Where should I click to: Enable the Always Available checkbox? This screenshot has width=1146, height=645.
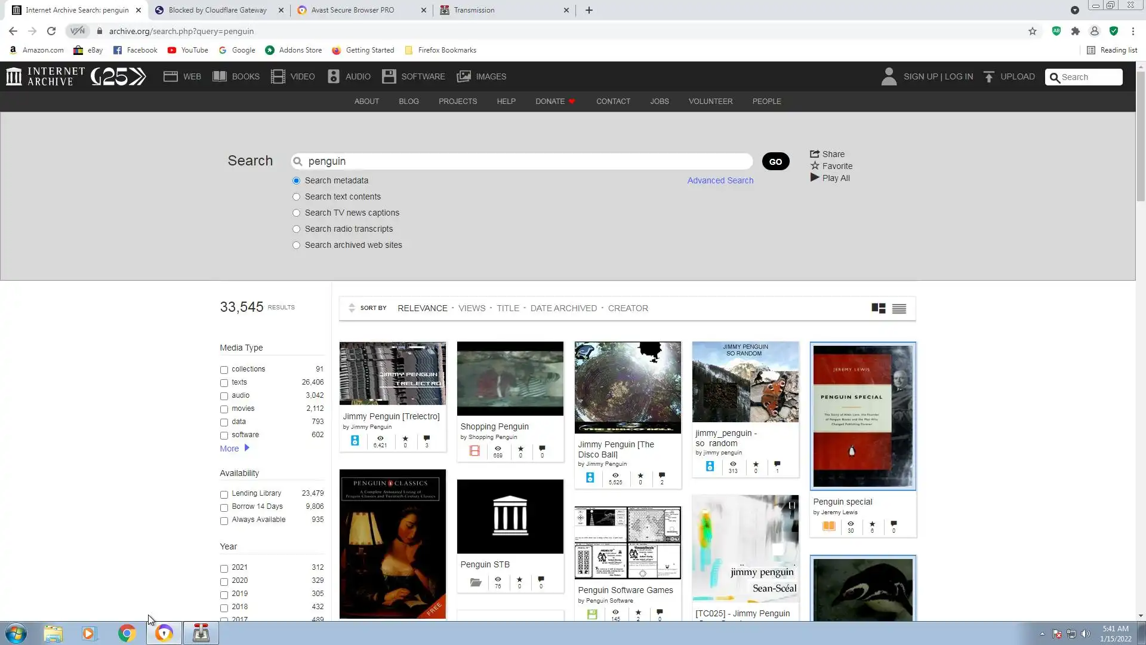click(224, 521)
